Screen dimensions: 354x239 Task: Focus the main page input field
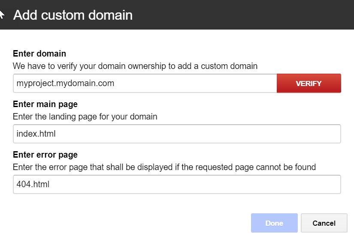coord(177,134)
